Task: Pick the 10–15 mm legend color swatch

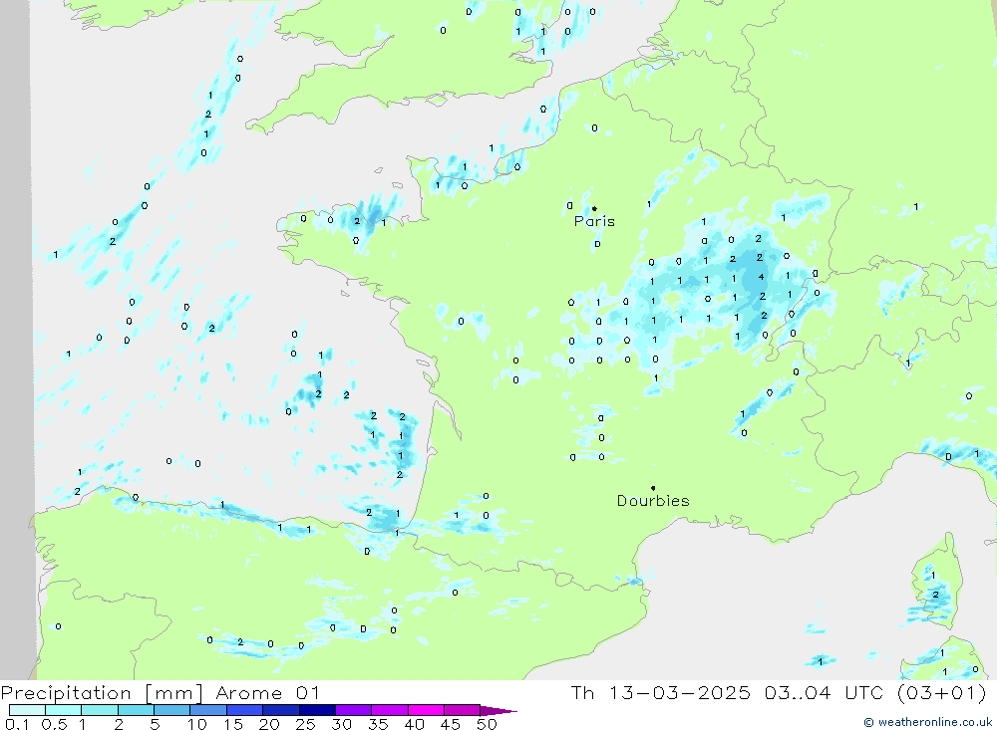Action: pos(208,710)
